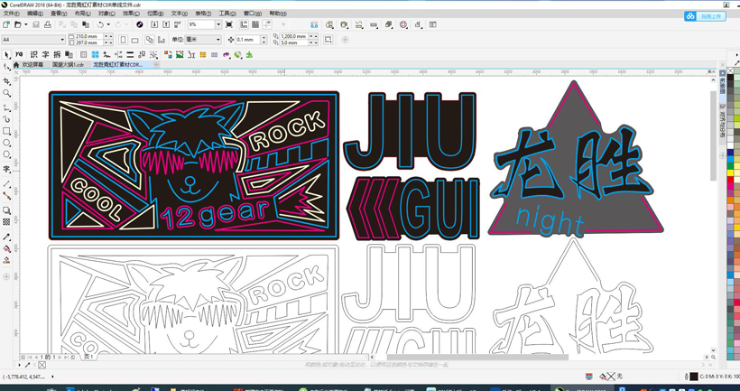Switch to 欢迎屏幕 welcome tab
The image size is (740, 391).
click(32, 64)
